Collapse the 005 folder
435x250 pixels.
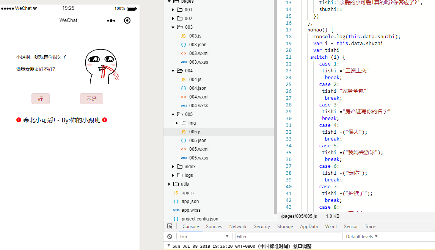tap(173, 114)
